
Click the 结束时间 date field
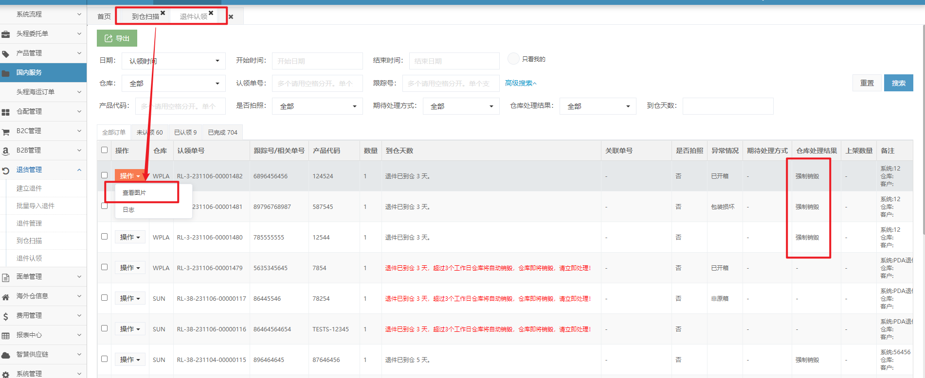click(x=454, y=61)
